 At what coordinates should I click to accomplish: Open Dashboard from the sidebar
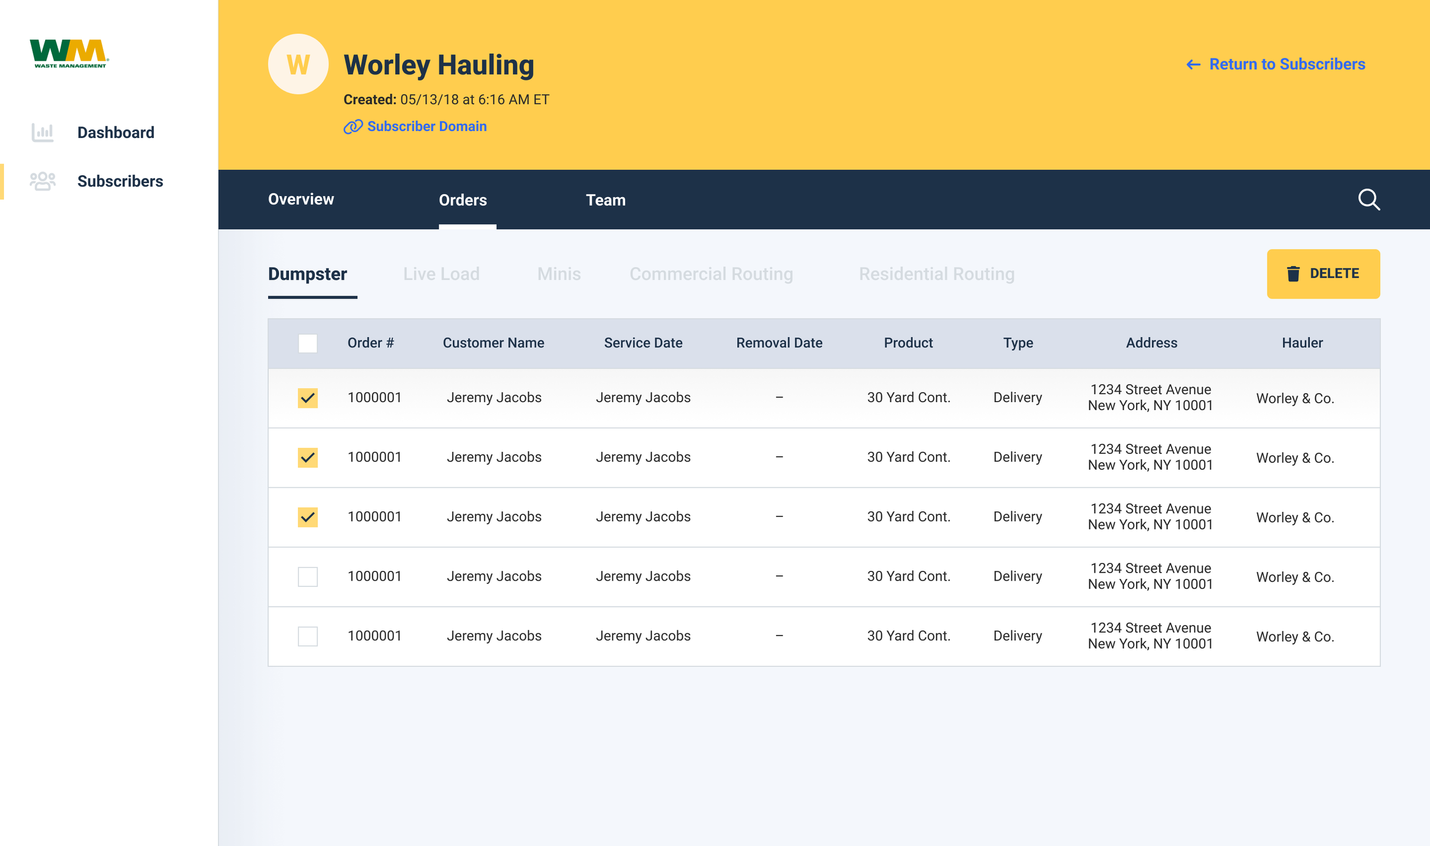point(116,133)
